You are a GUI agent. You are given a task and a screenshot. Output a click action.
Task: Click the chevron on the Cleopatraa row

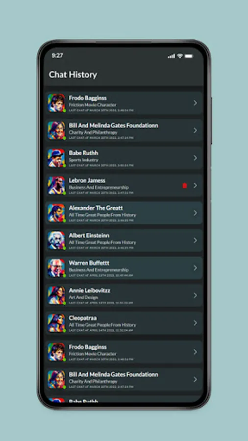(x=195, y=323)
